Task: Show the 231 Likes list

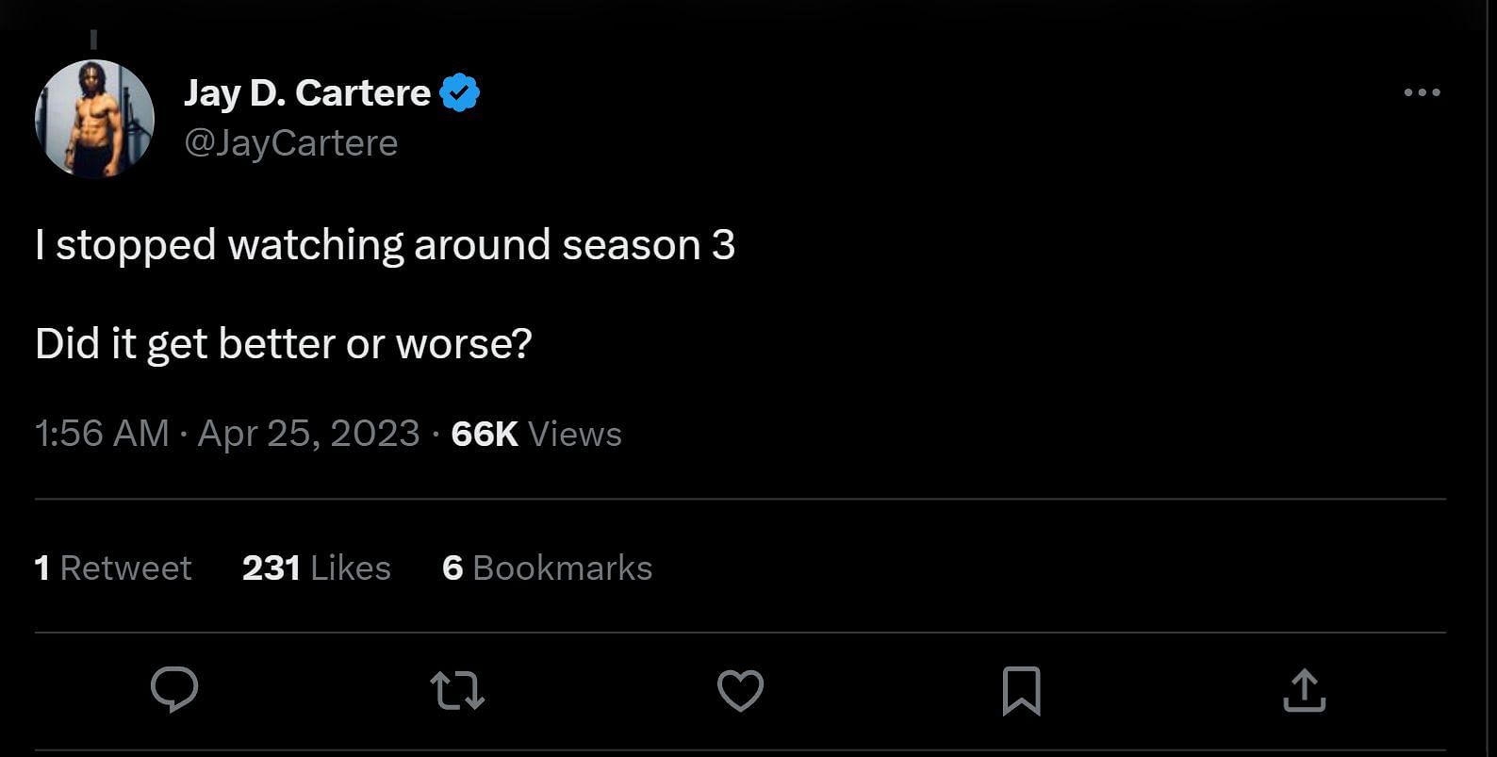Action: coord(316,568)
